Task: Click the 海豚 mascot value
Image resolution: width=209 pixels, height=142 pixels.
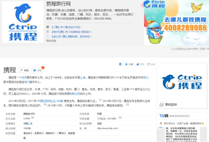Action: click(99, 124)
